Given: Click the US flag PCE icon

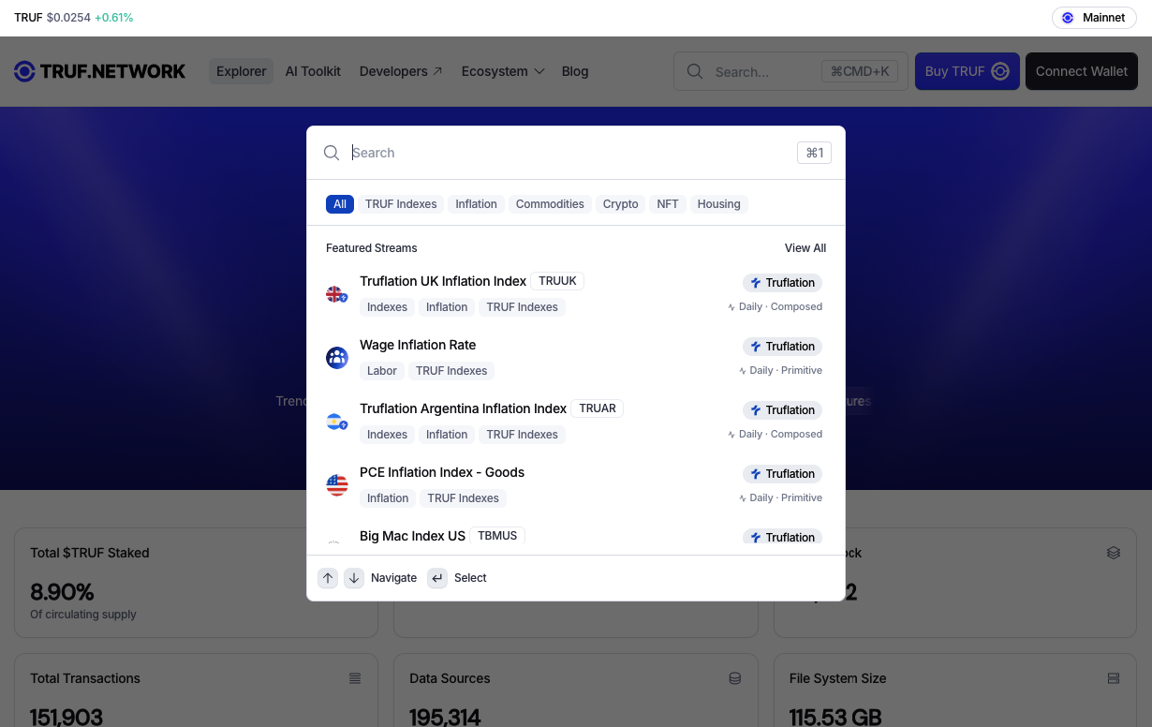Looking at the screenshot, I should 336,485.
